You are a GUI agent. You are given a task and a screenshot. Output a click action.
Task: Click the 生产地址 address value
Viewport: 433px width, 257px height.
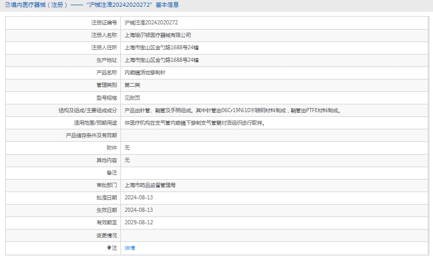161,60
